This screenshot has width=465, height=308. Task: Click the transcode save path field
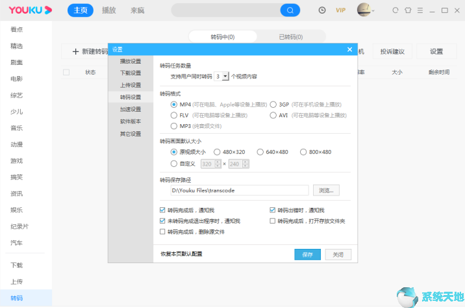tap(240, 190)
